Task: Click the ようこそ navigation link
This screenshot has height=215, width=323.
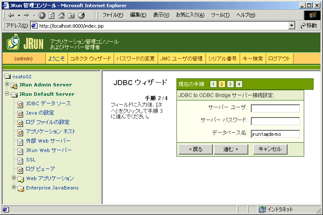Action: [56, 59]
